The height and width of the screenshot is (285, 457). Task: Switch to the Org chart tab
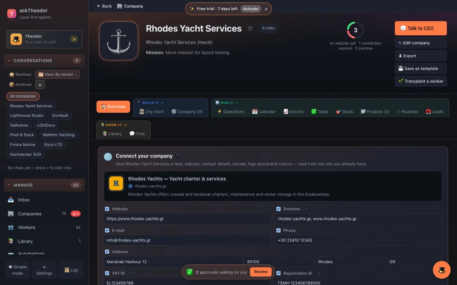coord(151,112)
